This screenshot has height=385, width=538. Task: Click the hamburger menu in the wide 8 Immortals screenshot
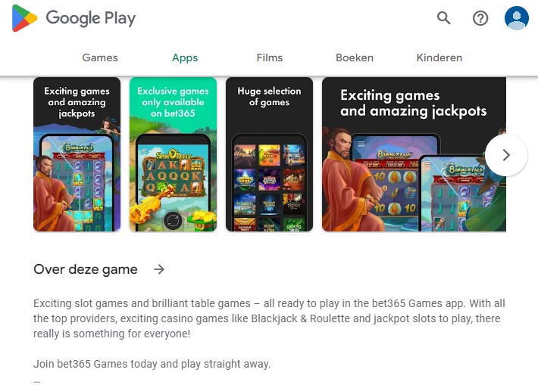point(361,144)
